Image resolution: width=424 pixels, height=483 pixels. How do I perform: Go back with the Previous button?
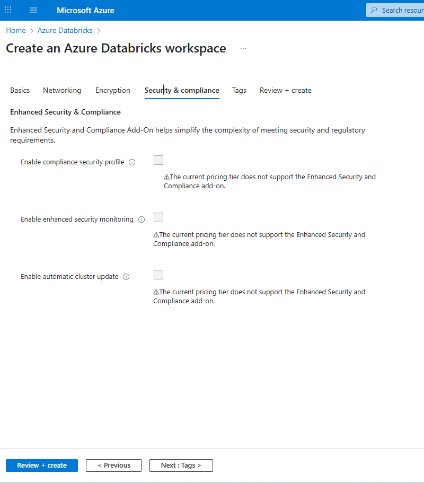113,466
